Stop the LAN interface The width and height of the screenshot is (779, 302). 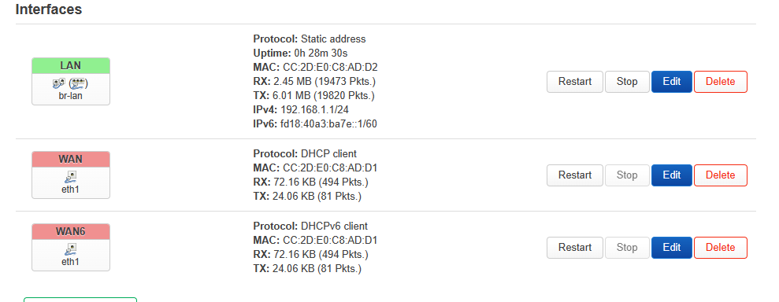pos(627,82)
